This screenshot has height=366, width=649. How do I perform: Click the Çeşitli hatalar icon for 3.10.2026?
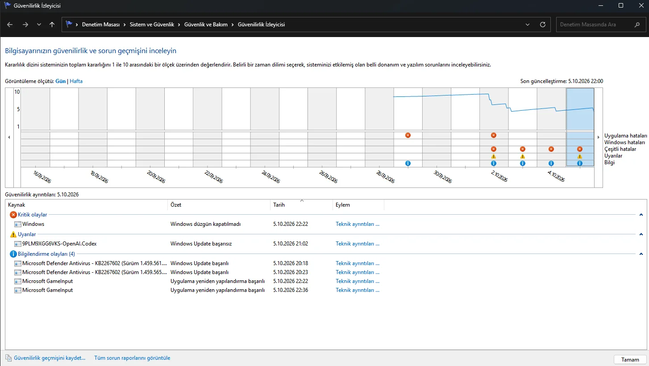[523, 149]
